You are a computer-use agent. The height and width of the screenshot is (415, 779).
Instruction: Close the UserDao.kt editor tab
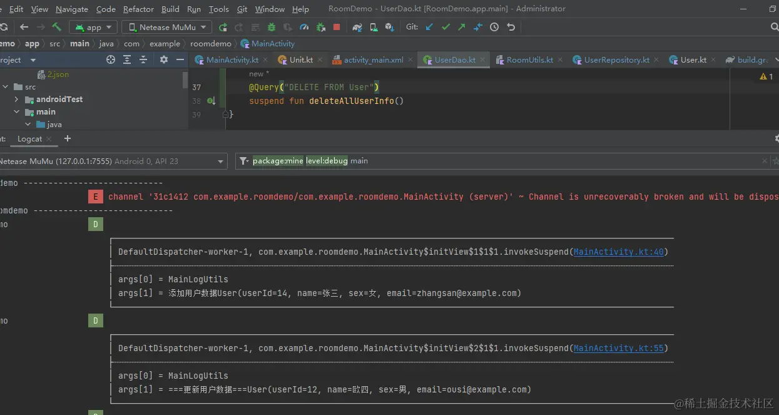(483, 60)
